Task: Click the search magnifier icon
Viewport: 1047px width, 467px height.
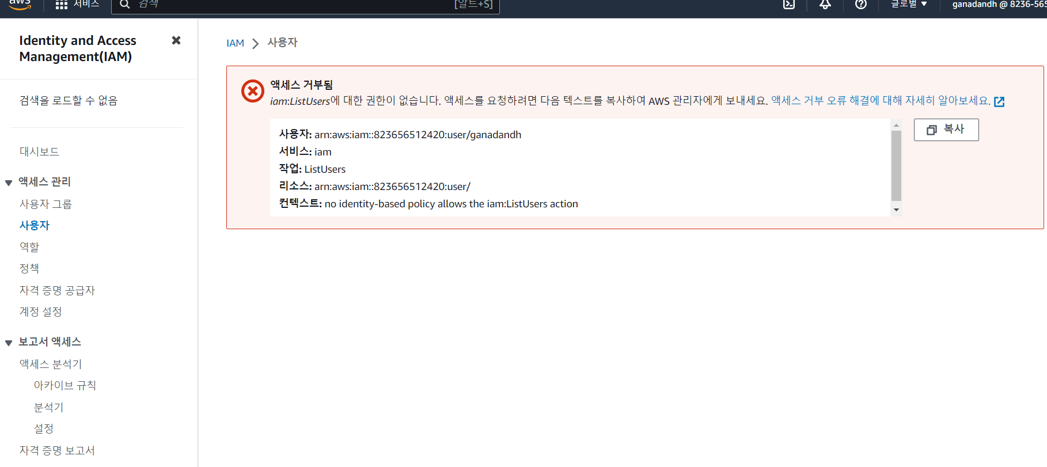Action: click(x=124, y=5)
